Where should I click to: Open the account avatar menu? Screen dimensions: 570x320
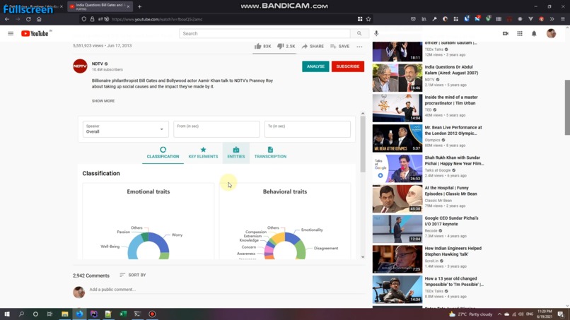click(551, 33)
